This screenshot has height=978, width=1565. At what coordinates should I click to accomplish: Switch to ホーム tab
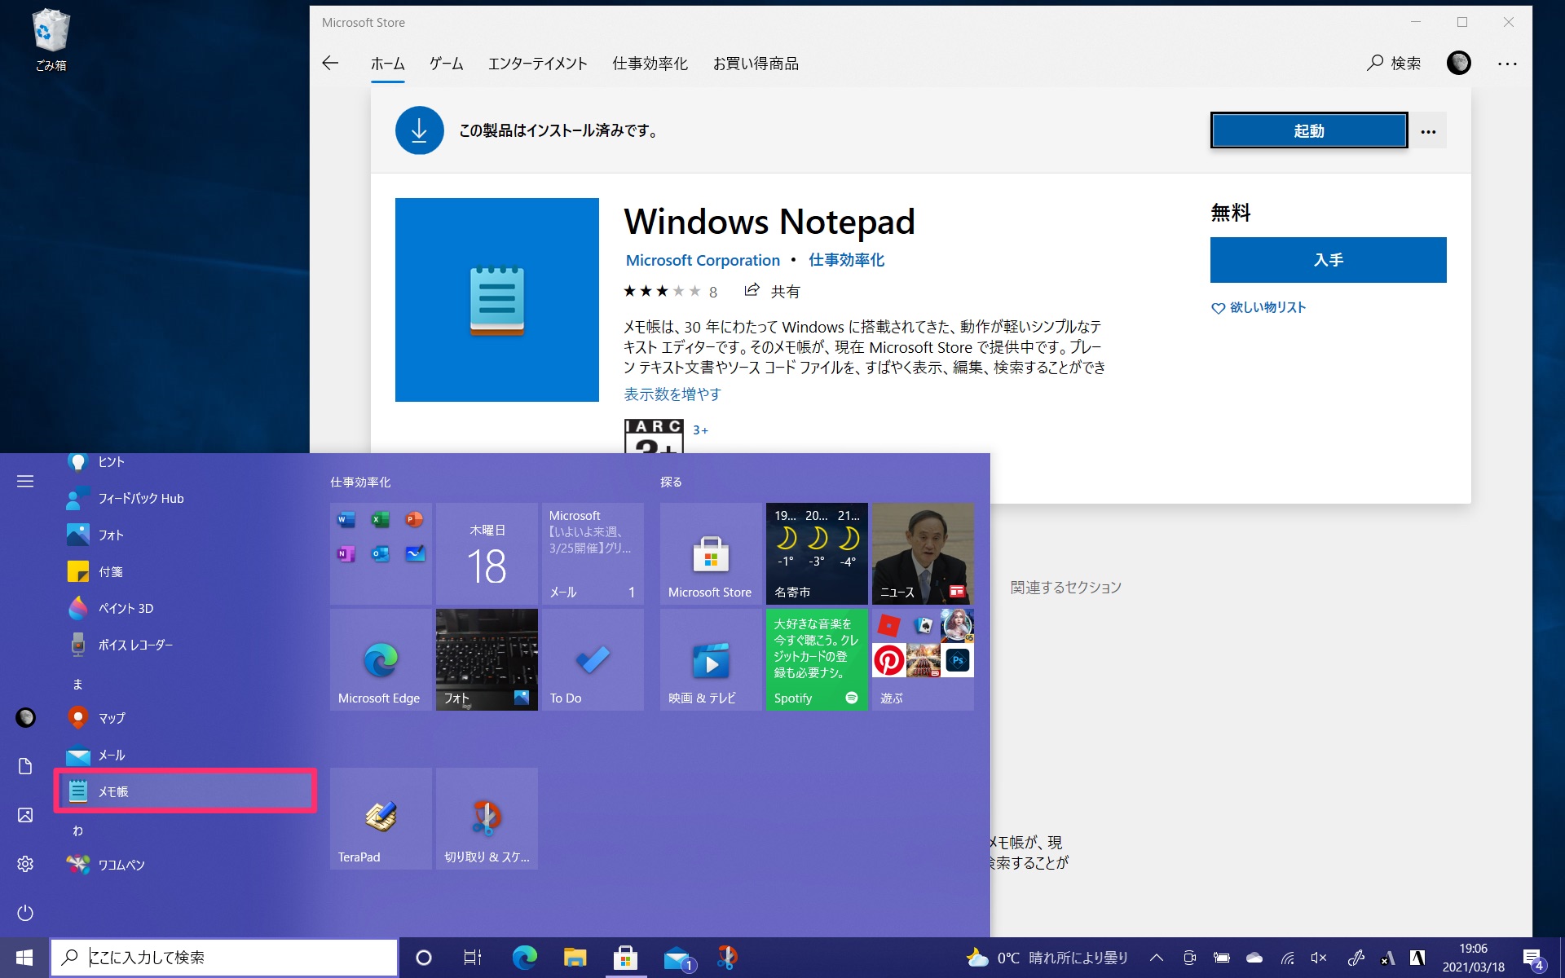388,64
